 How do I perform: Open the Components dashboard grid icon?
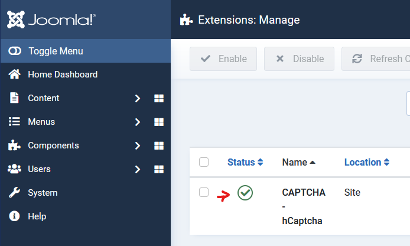click(x=159, y=145)
